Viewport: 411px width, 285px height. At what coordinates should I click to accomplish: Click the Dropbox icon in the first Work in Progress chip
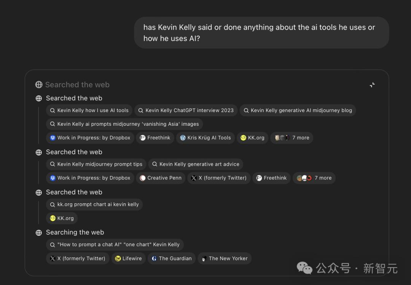pos(53,138)
